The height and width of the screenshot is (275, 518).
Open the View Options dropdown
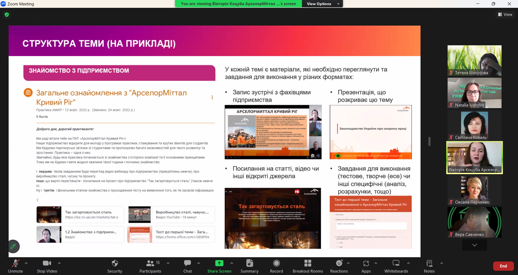tap(322, 4)
